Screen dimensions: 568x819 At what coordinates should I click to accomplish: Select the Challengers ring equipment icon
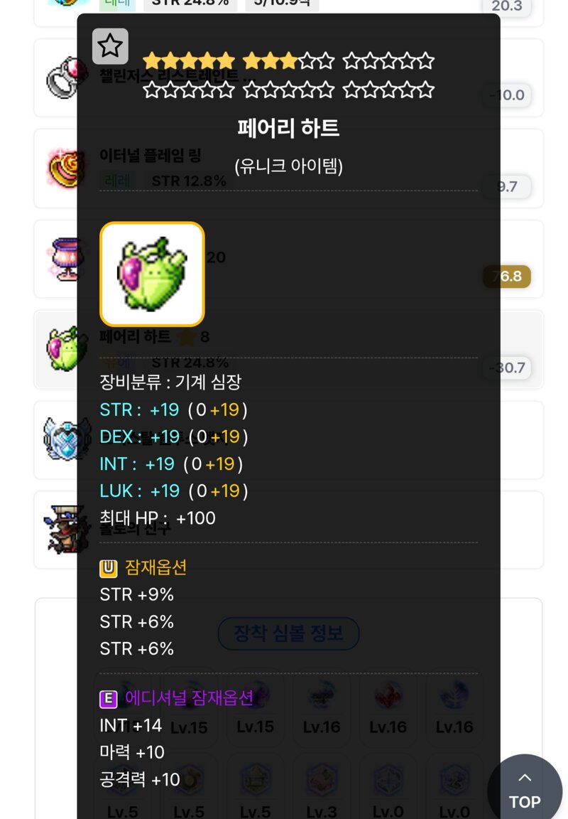pyautogui.click(x=65, y=78)
